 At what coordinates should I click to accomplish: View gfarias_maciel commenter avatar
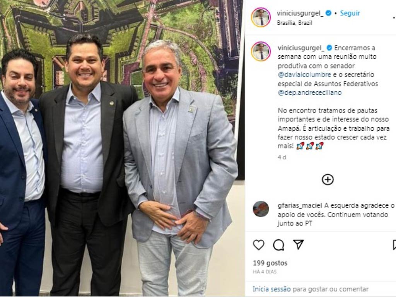261,209
